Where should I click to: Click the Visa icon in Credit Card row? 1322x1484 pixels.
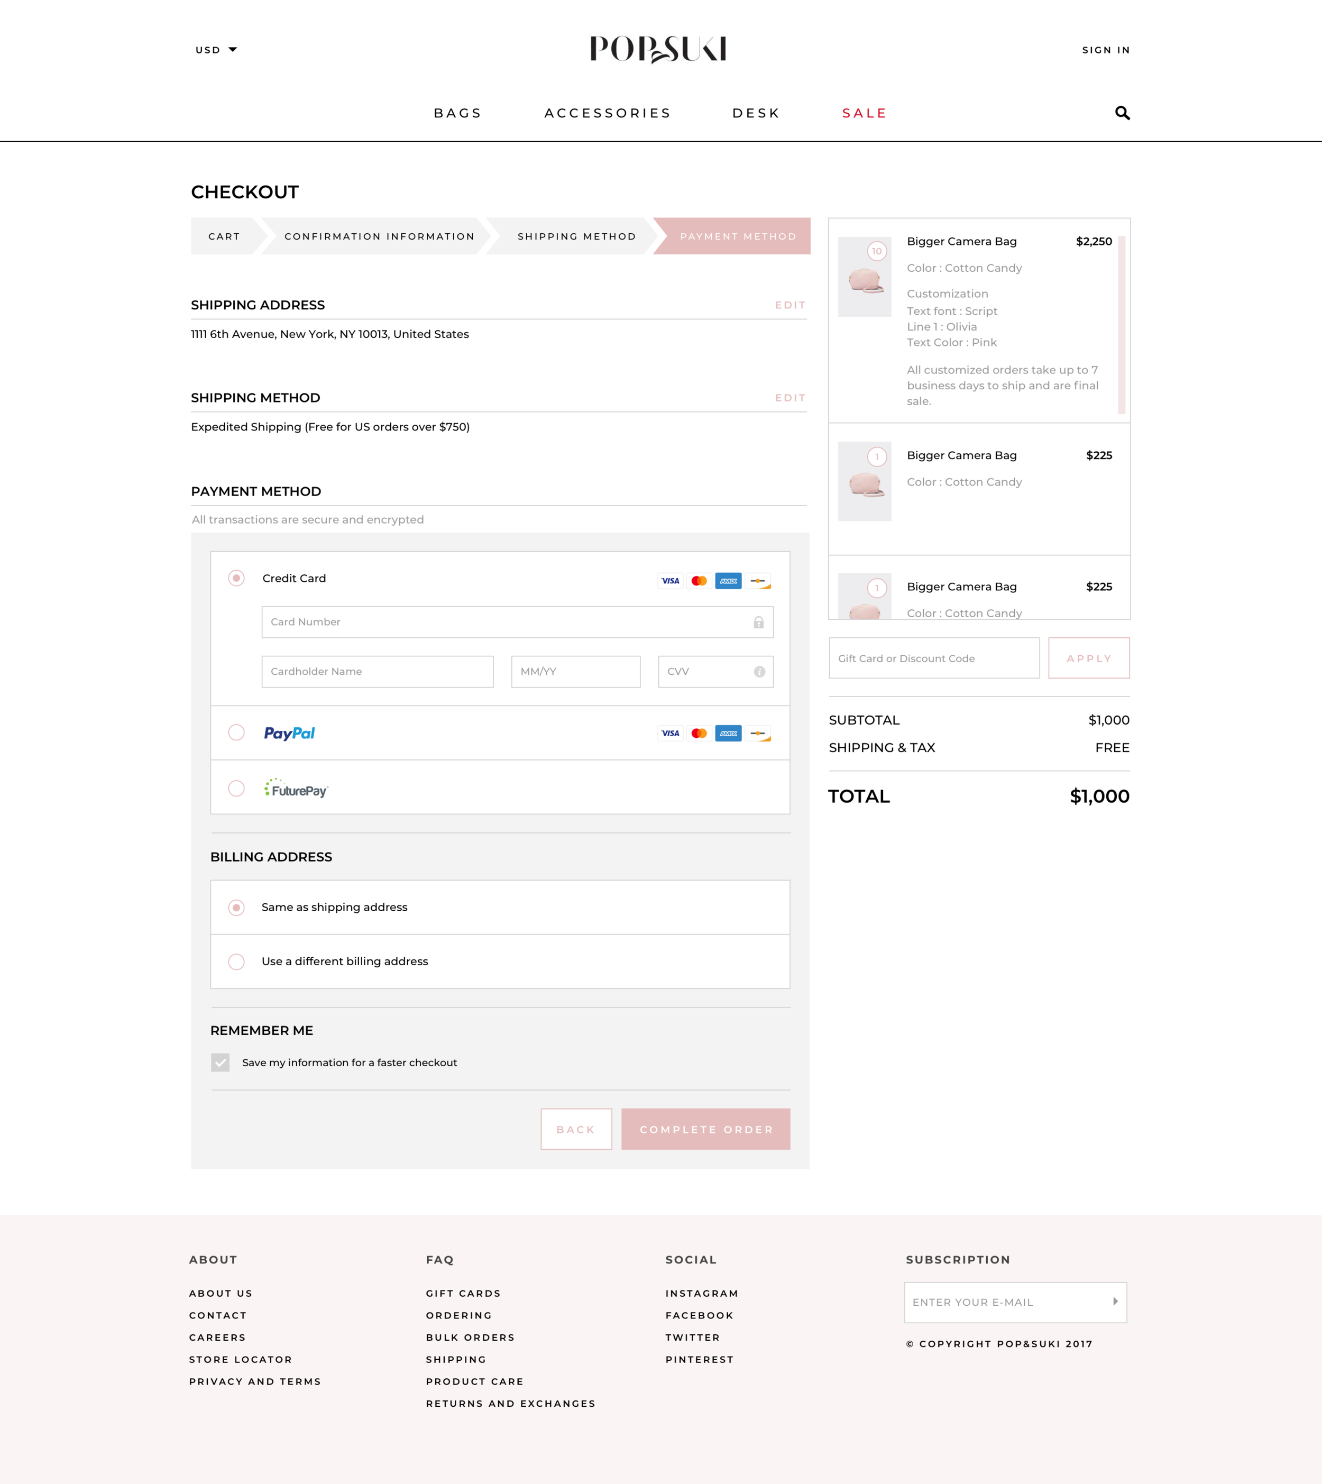tap(669, 581)
